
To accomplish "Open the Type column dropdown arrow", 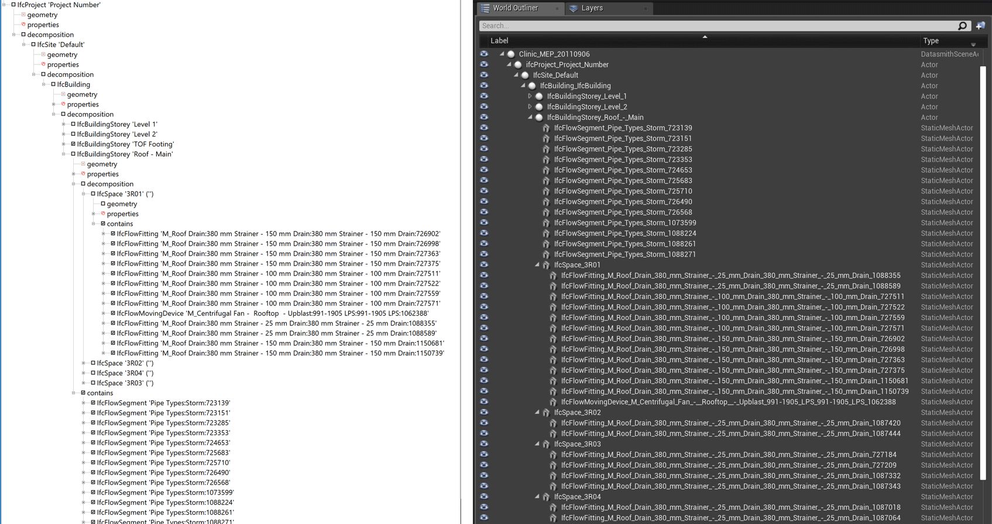I will (x=973, y=44).
